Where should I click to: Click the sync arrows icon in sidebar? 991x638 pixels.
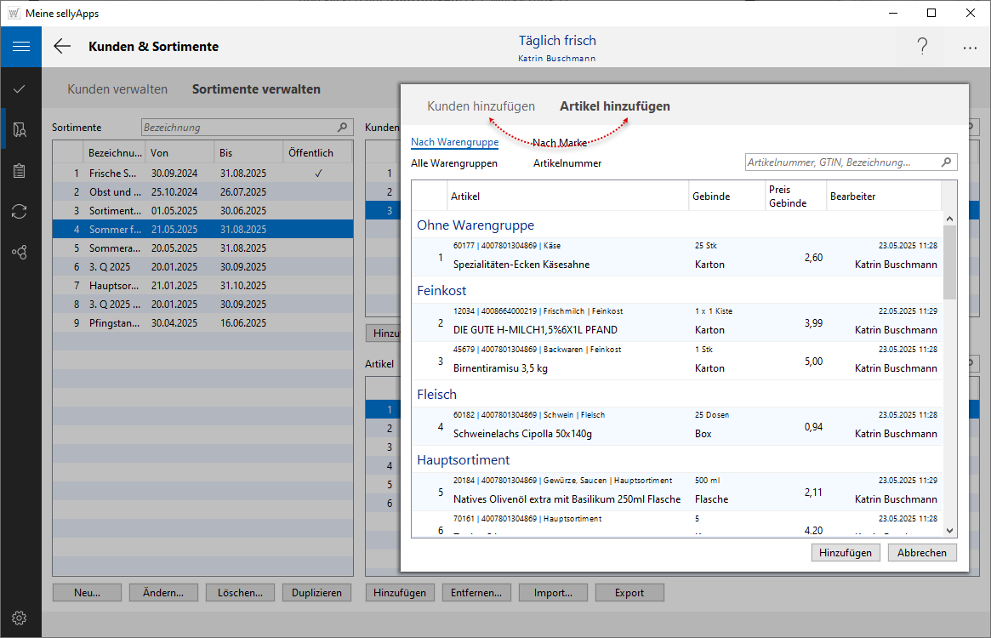[x=20, y=212]
